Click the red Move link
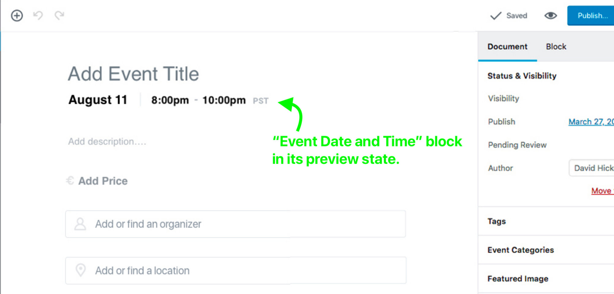Image resolution: width=614 pixels, height=294 pixels. click(602, 191)
